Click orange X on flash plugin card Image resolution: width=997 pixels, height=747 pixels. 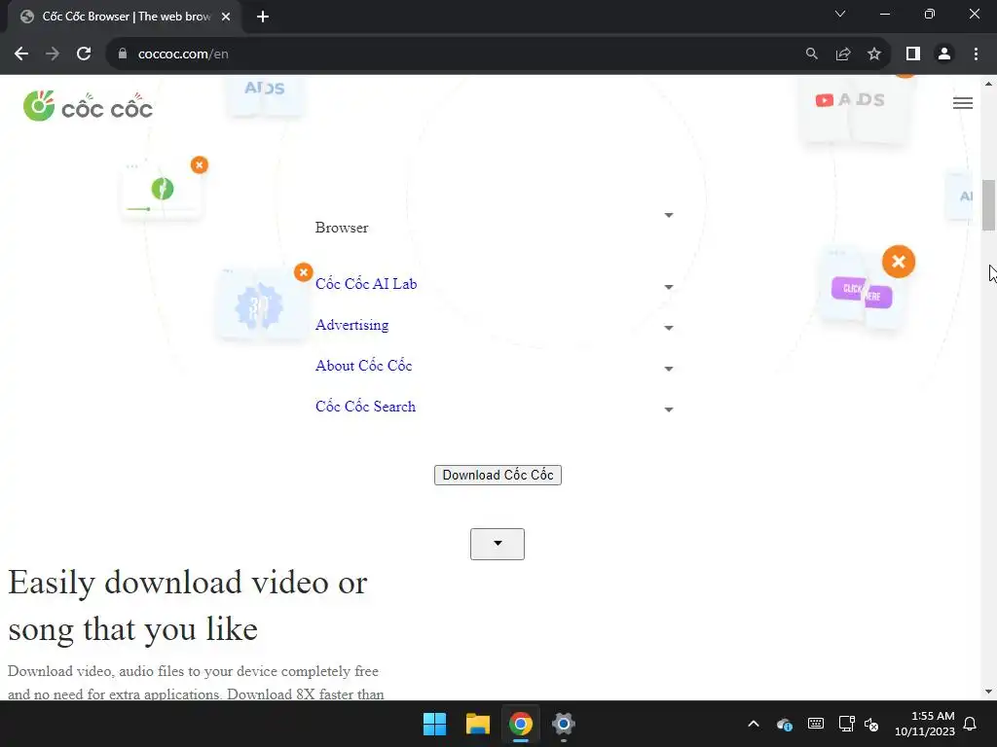pyautogui.click(x=199, y=165)
